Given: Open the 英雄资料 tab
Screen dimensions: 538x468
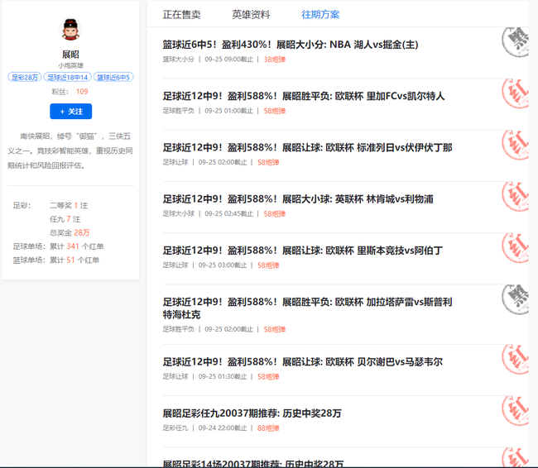Looking at the screenshot, I should (x=251, y=14).
